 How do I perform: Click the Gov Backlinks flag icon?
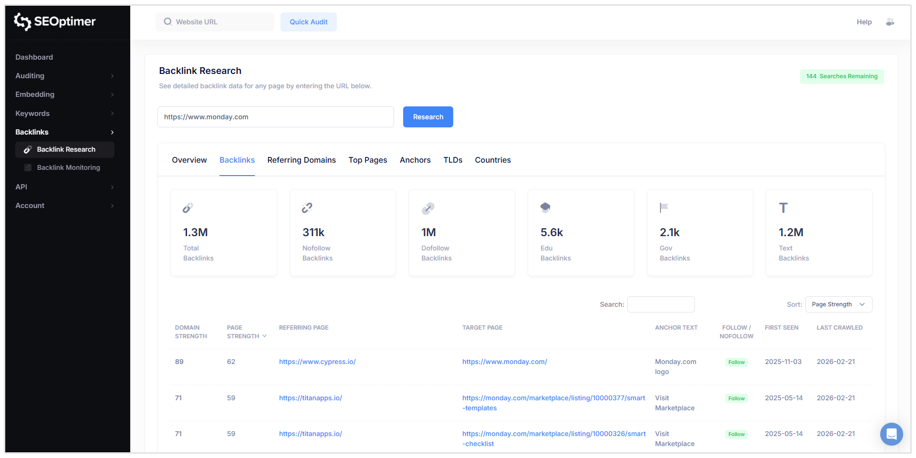(663, 208)
